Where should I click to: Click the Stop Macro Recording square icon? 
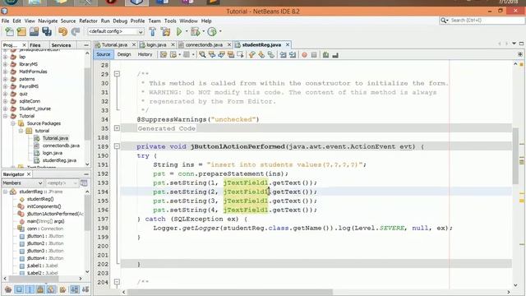coord(314,55)
